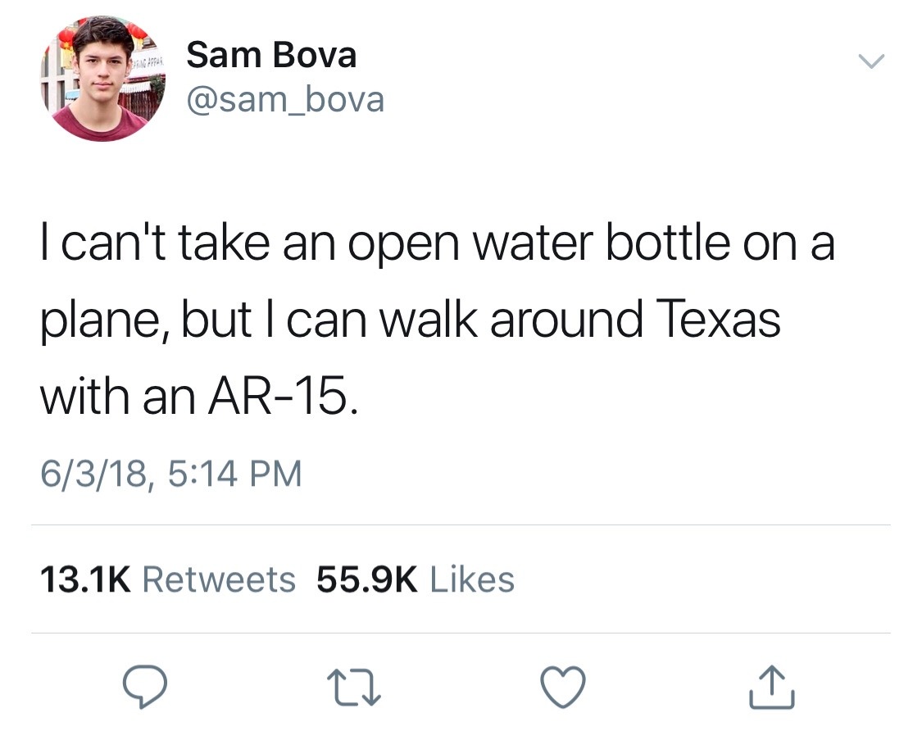Retweet using the double-arrow retweet icon

pyautogui.click(x=354, y=687)
